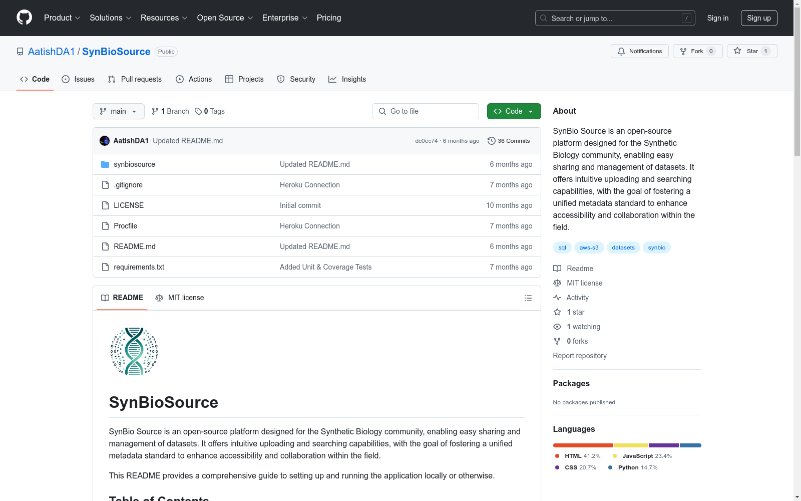This screenshot has height=501, width=801.
Task: Open the Projects tab
Action: click(244, 79)
